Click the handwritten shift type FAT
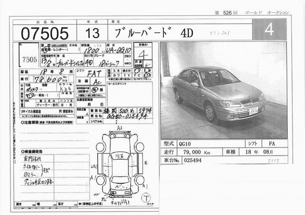The height and width of the screenshot is (215, 305). click(x=94, y=74)
